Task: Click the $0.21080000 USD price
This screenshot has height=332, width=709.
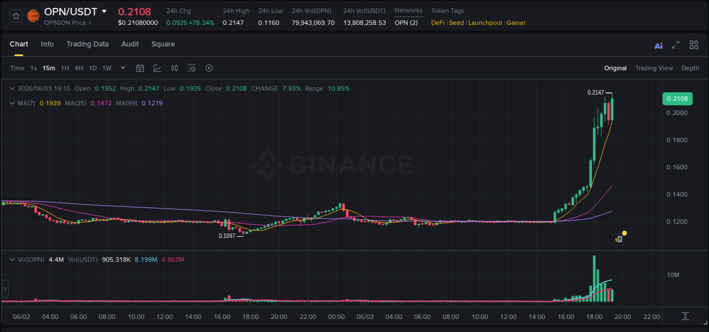Action: coord(138,23)
